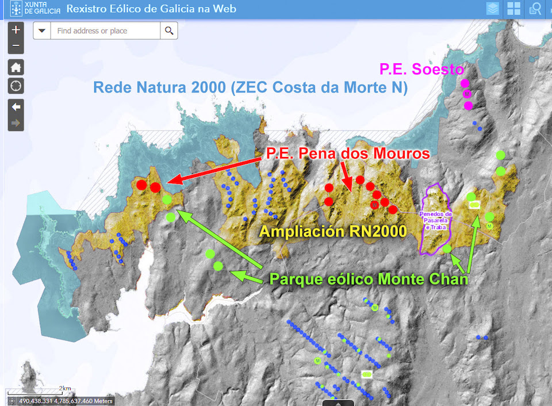
Task: Expand the bottom attribute table panel
Action: click(x=338, y=403)
